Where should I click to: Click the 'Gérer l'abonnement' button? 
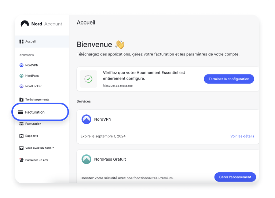[x=235, y=177]
